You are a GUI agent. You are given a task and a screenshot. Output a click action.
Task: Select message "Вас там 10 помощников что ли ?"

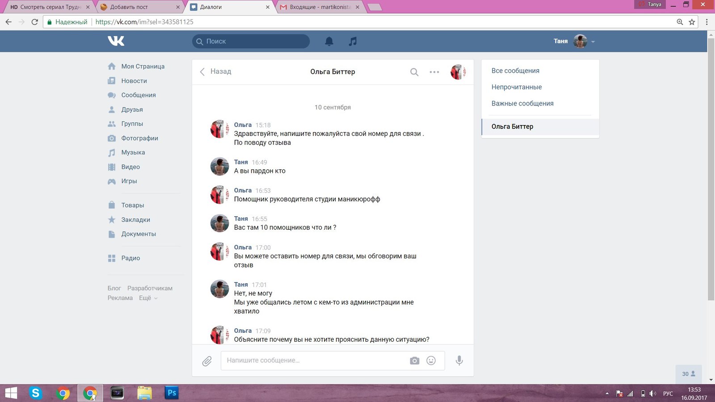coord(285,227)
